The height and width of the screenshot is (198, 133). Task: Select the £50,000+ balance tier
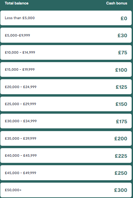66,190
